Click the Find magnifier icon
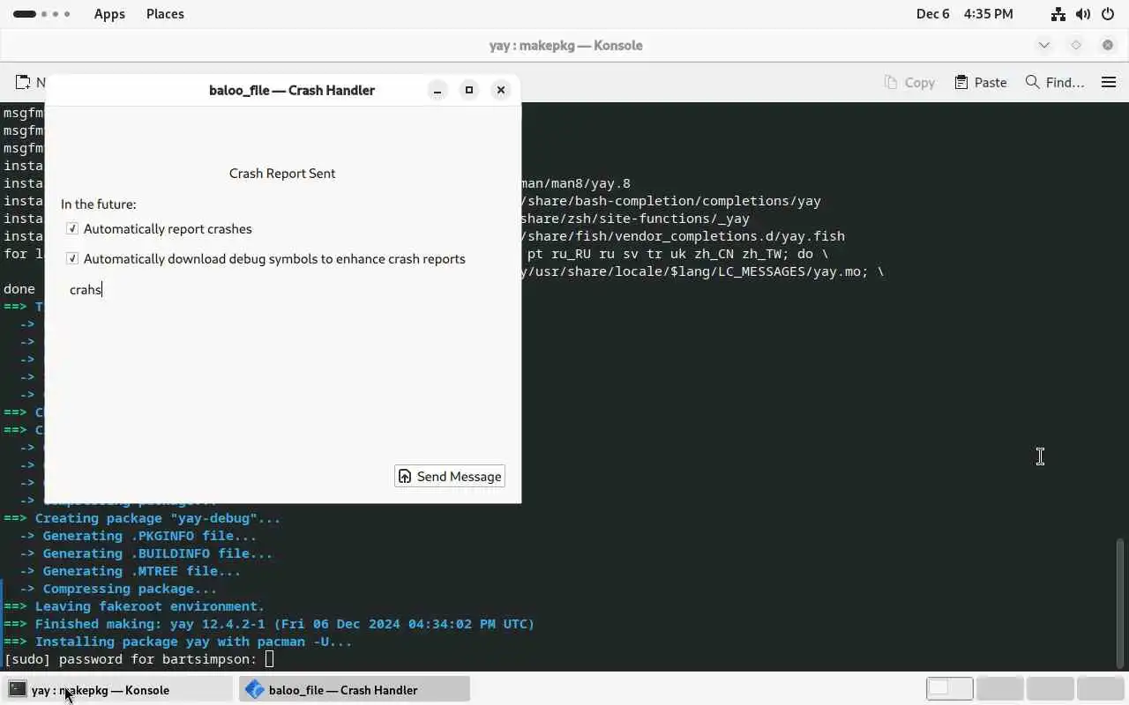Image resolution: width=1129 pixels, height=705 pixels. click(1032, 82)
